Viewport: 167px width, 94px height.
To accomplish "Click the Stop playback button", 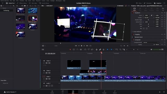I will (81, 46).
